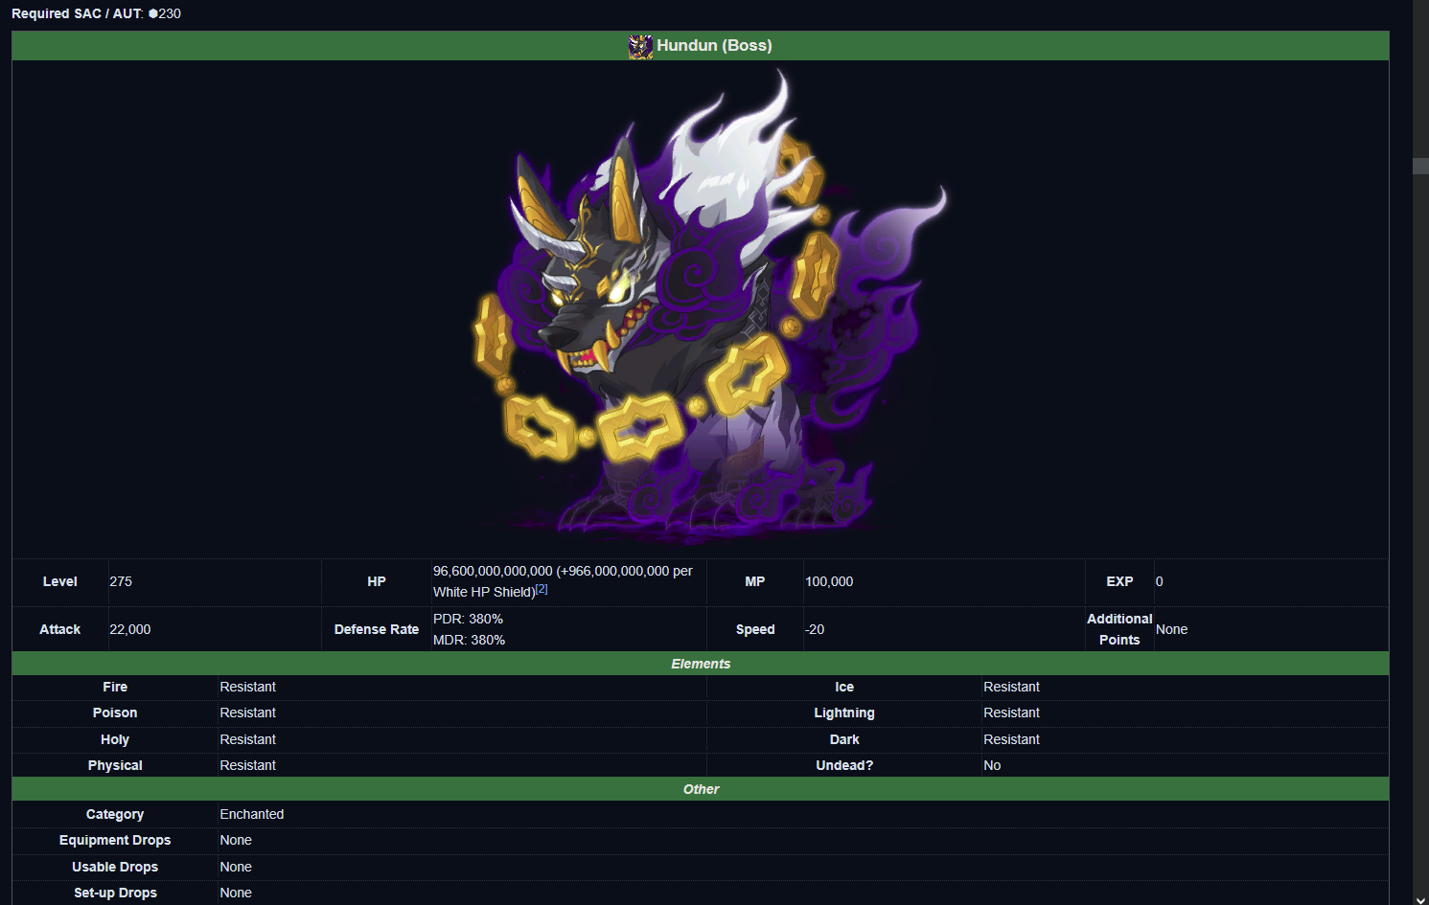Select the "MDR: 380%" text
Viewport: 1429px width, 905px height.
[x=469, y=640]
